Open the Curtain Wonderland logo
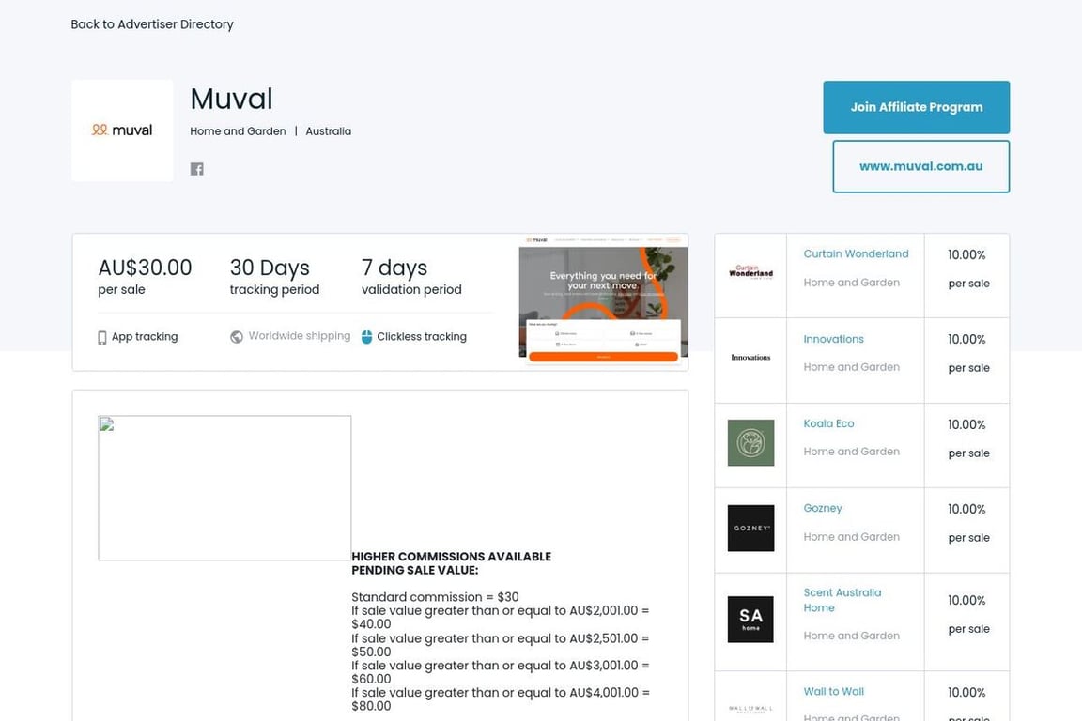This screenshot has width=1082, height=721. pyautogui.click(x=750, y=272)
